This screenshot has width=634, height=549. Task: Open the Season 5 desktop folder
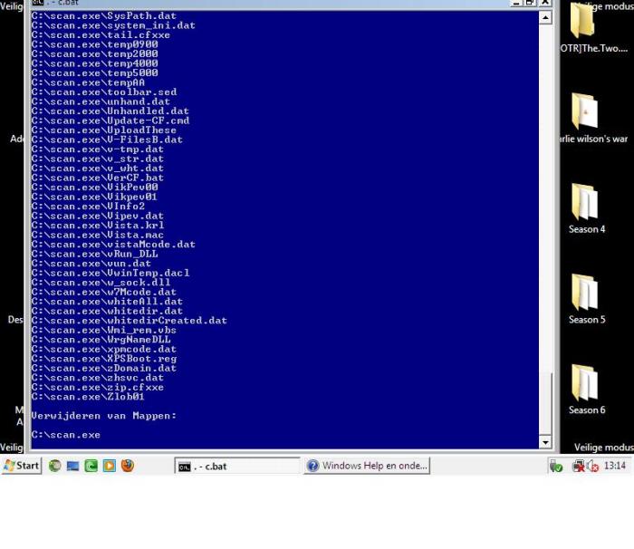[x=586, y=299]
